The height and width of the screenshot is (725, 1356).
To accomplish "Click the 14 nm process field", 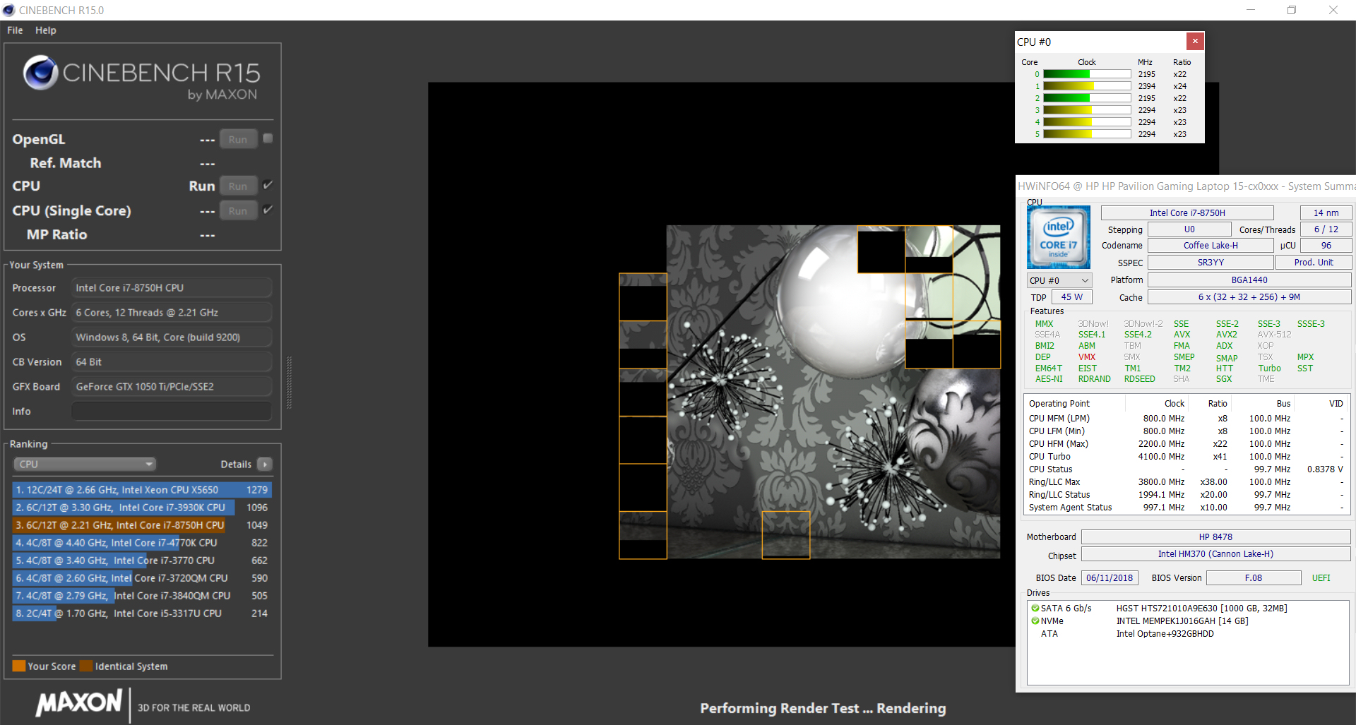I will (x=1326, y=213).
